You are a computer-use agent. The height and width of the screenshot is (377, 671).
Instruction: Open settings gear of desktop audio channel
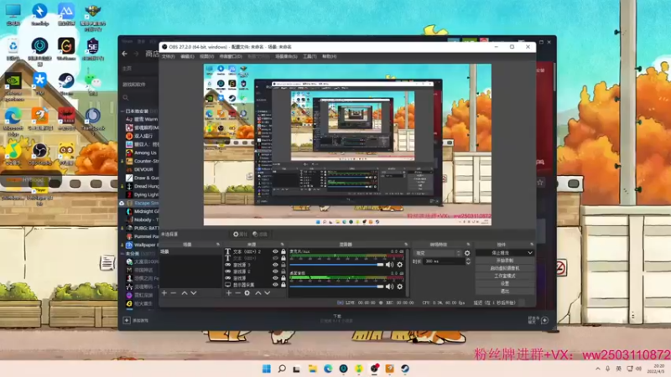click(x=400, y=287)
